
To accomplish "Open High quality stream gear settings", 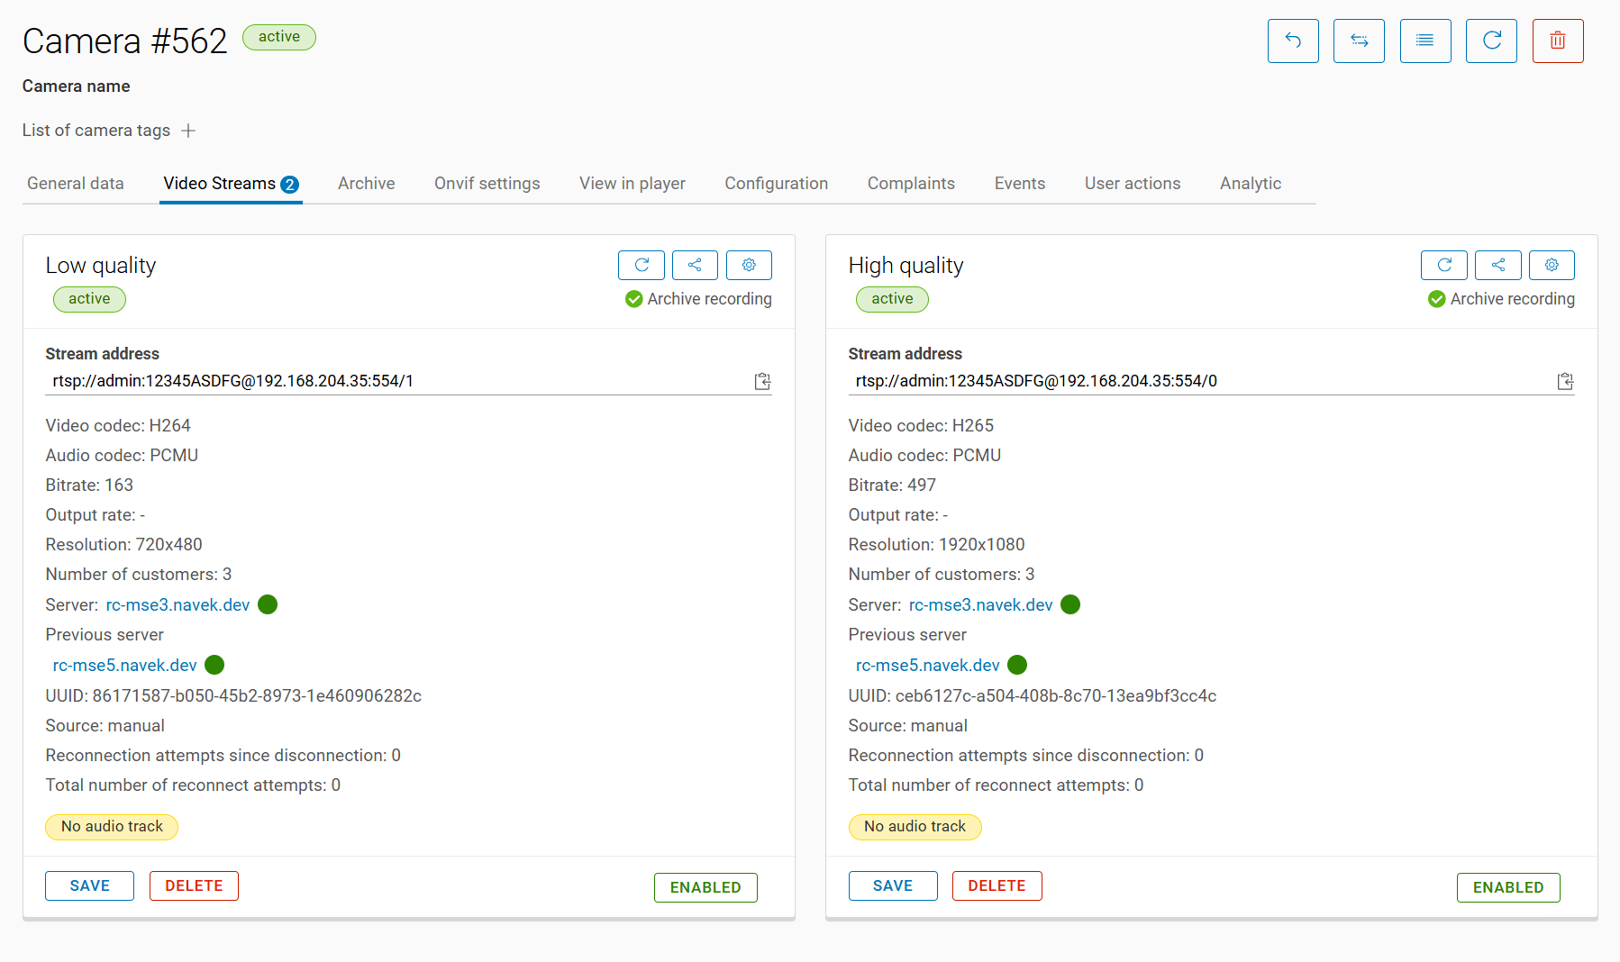I will pyautogui.click(x=1551, y=265).
